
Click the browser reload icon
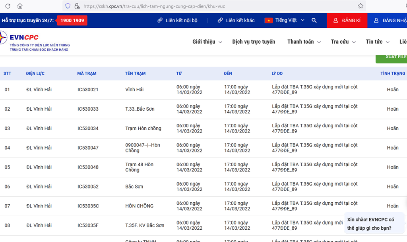8,6
